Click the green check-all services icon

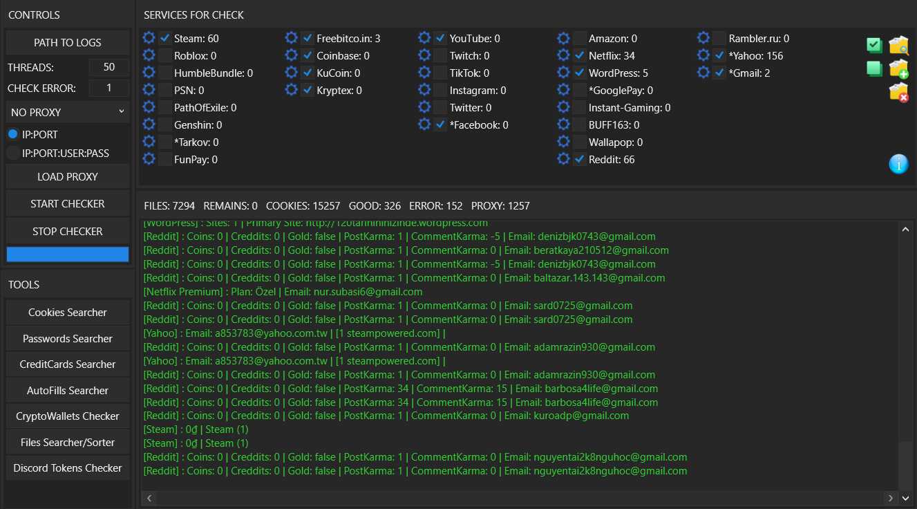click(874, 45)
